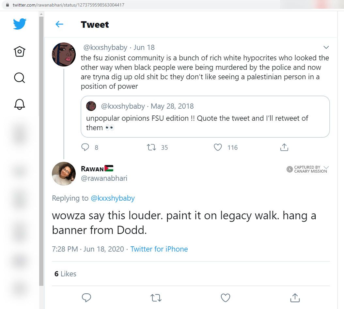Share the kxxshybaby tweet via its share icon
The width and height of the screenshot is (344, 309).
pos(284,147)
